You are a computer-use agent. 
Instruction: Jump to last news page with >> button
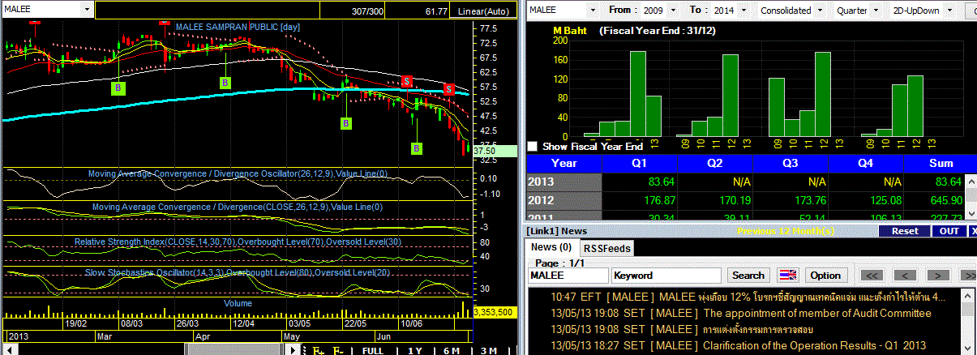[968, 276]
